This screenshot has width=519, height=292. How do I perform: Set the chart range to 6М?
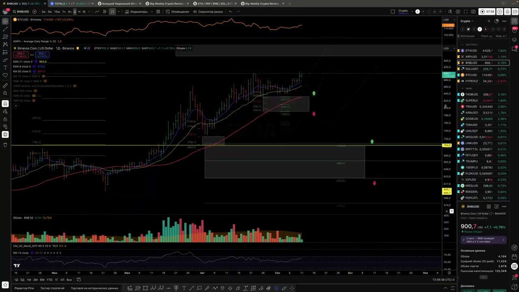42,280
